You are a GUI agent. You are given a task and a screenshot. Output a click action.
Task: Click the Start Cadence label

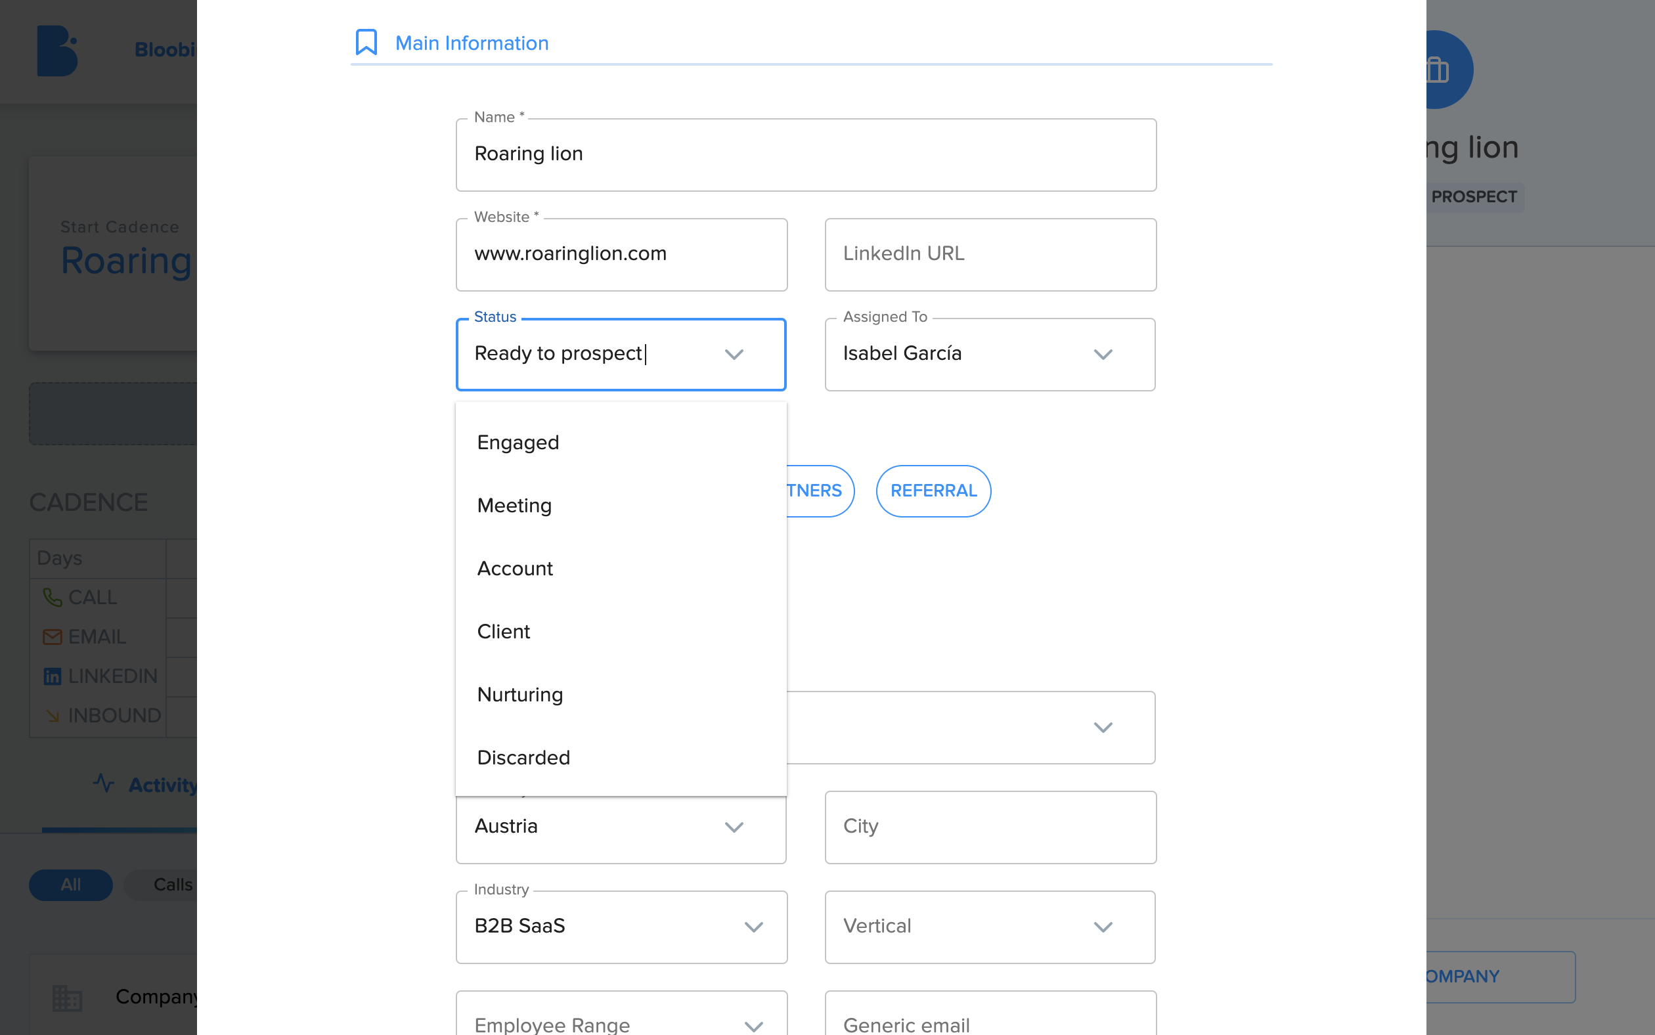(x=120, y=227)
